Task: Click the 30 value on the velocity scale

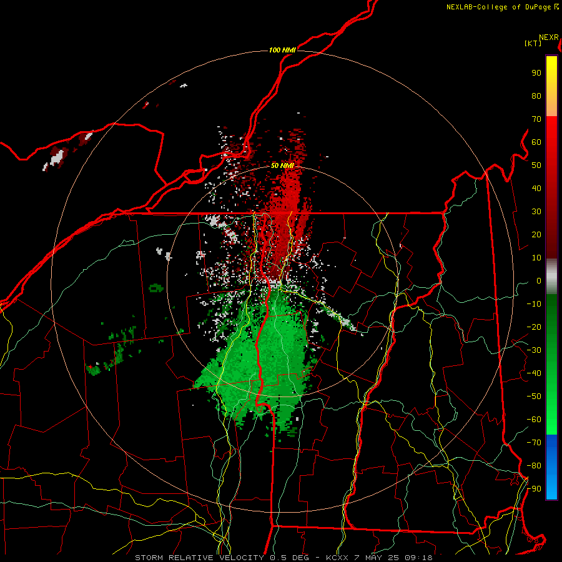Action: tap(536, 212)
